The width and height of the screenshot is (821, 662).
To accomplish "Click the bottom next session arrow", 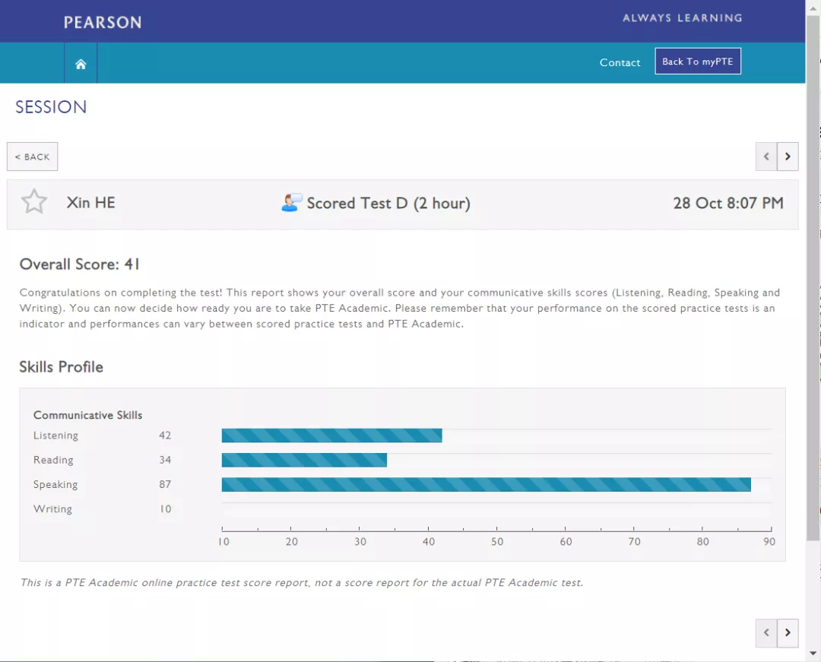I will pos(788,632).
